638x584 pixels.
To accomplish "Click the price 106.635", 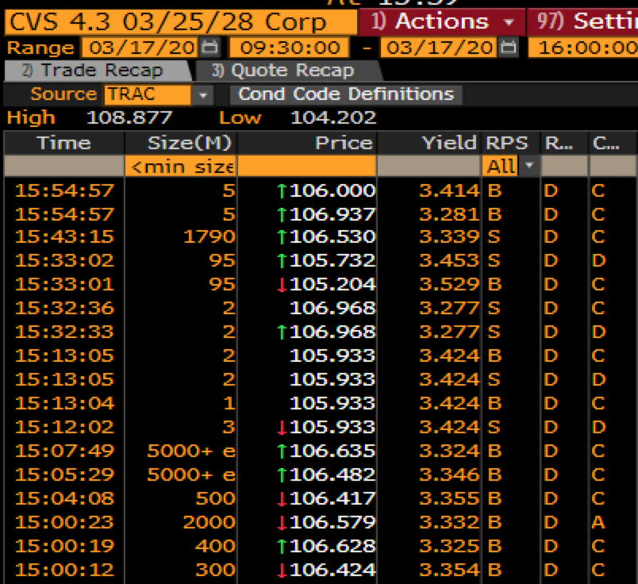I will (332, 451).
